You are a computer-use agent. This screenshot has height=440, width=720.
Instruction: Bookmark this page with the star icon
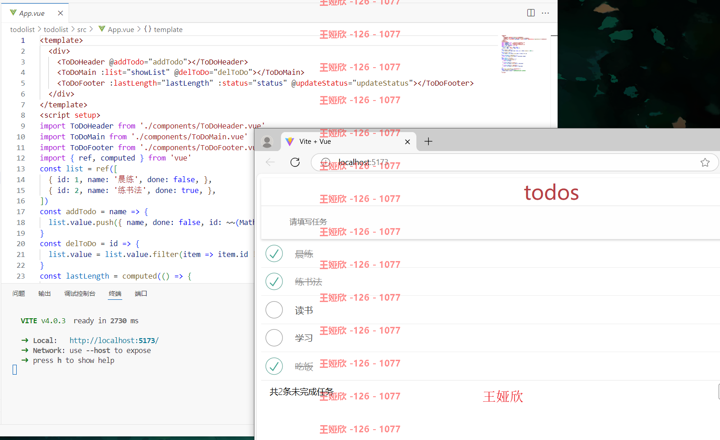point(705,162)
